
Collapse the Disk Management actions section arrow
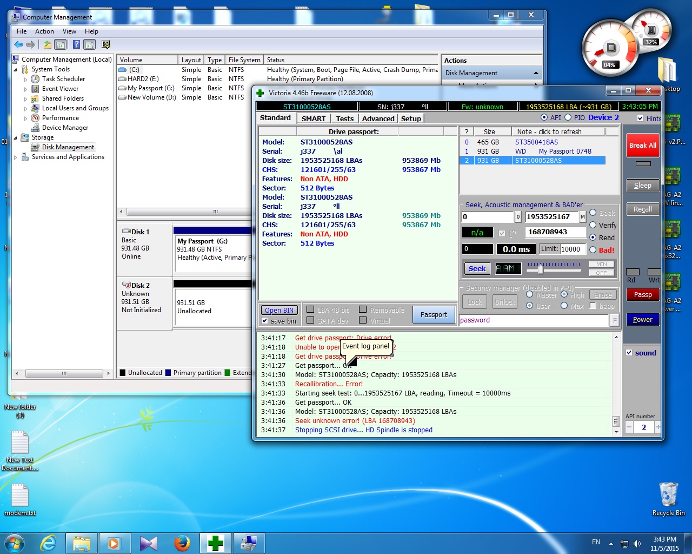pos(536,73)
